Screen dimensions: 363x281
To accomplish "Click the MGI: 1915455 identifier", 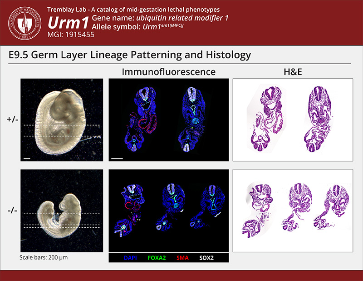I will point(69,35).
